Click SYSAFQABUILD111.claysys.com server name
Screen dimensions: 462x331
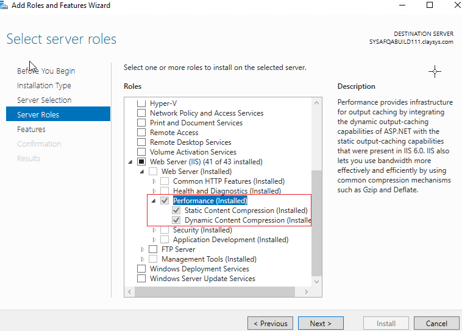411,42
